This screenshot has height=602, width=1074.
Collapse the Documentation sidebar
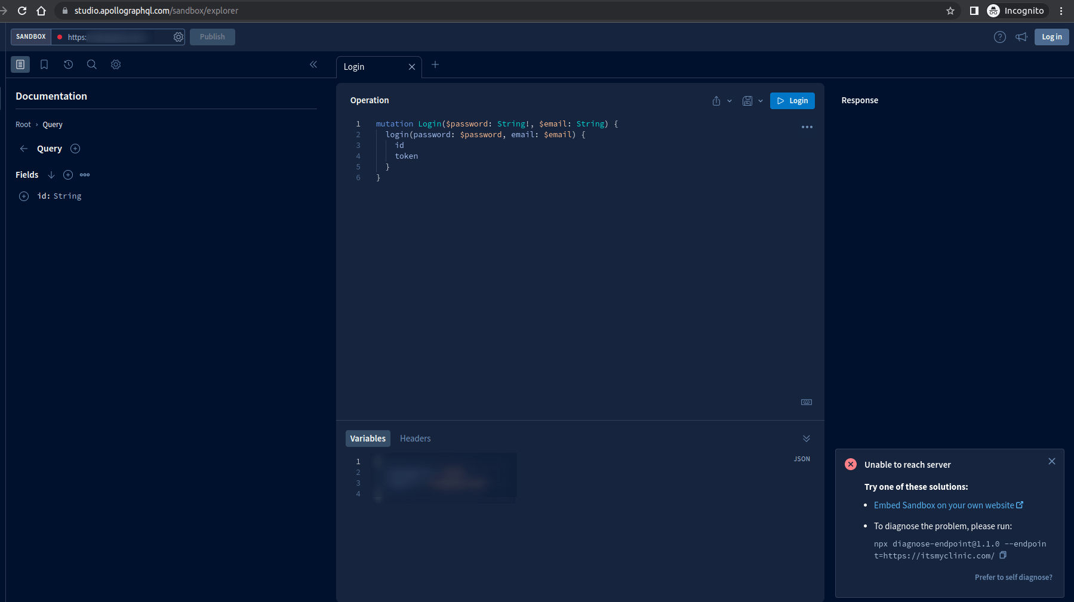313,64
